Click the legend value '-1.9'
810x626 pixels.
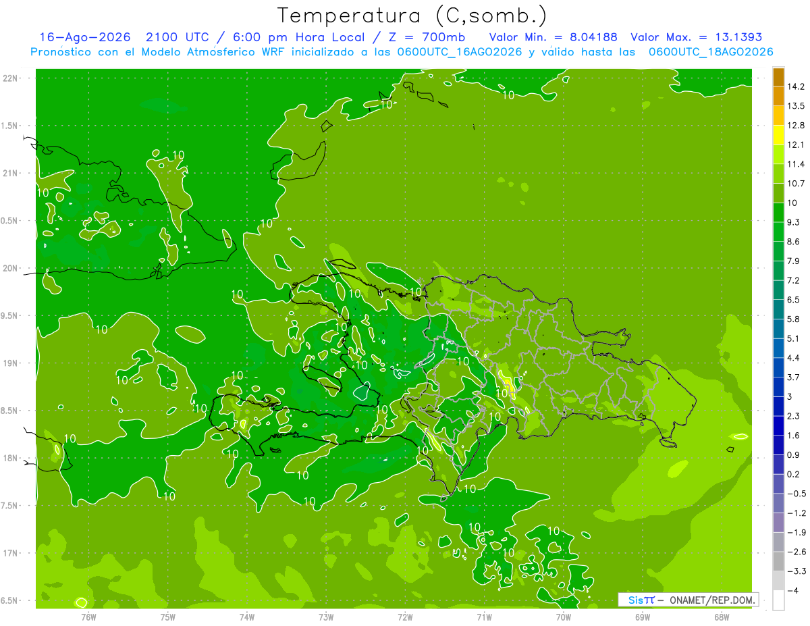pyautogui.click(x=796, y=532)
